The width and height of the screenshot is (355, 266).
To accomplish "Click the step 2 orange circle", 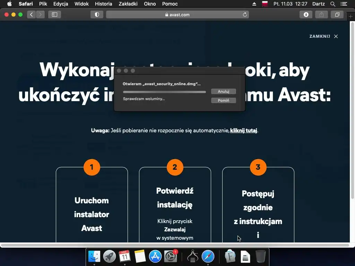I will (175, 167).
